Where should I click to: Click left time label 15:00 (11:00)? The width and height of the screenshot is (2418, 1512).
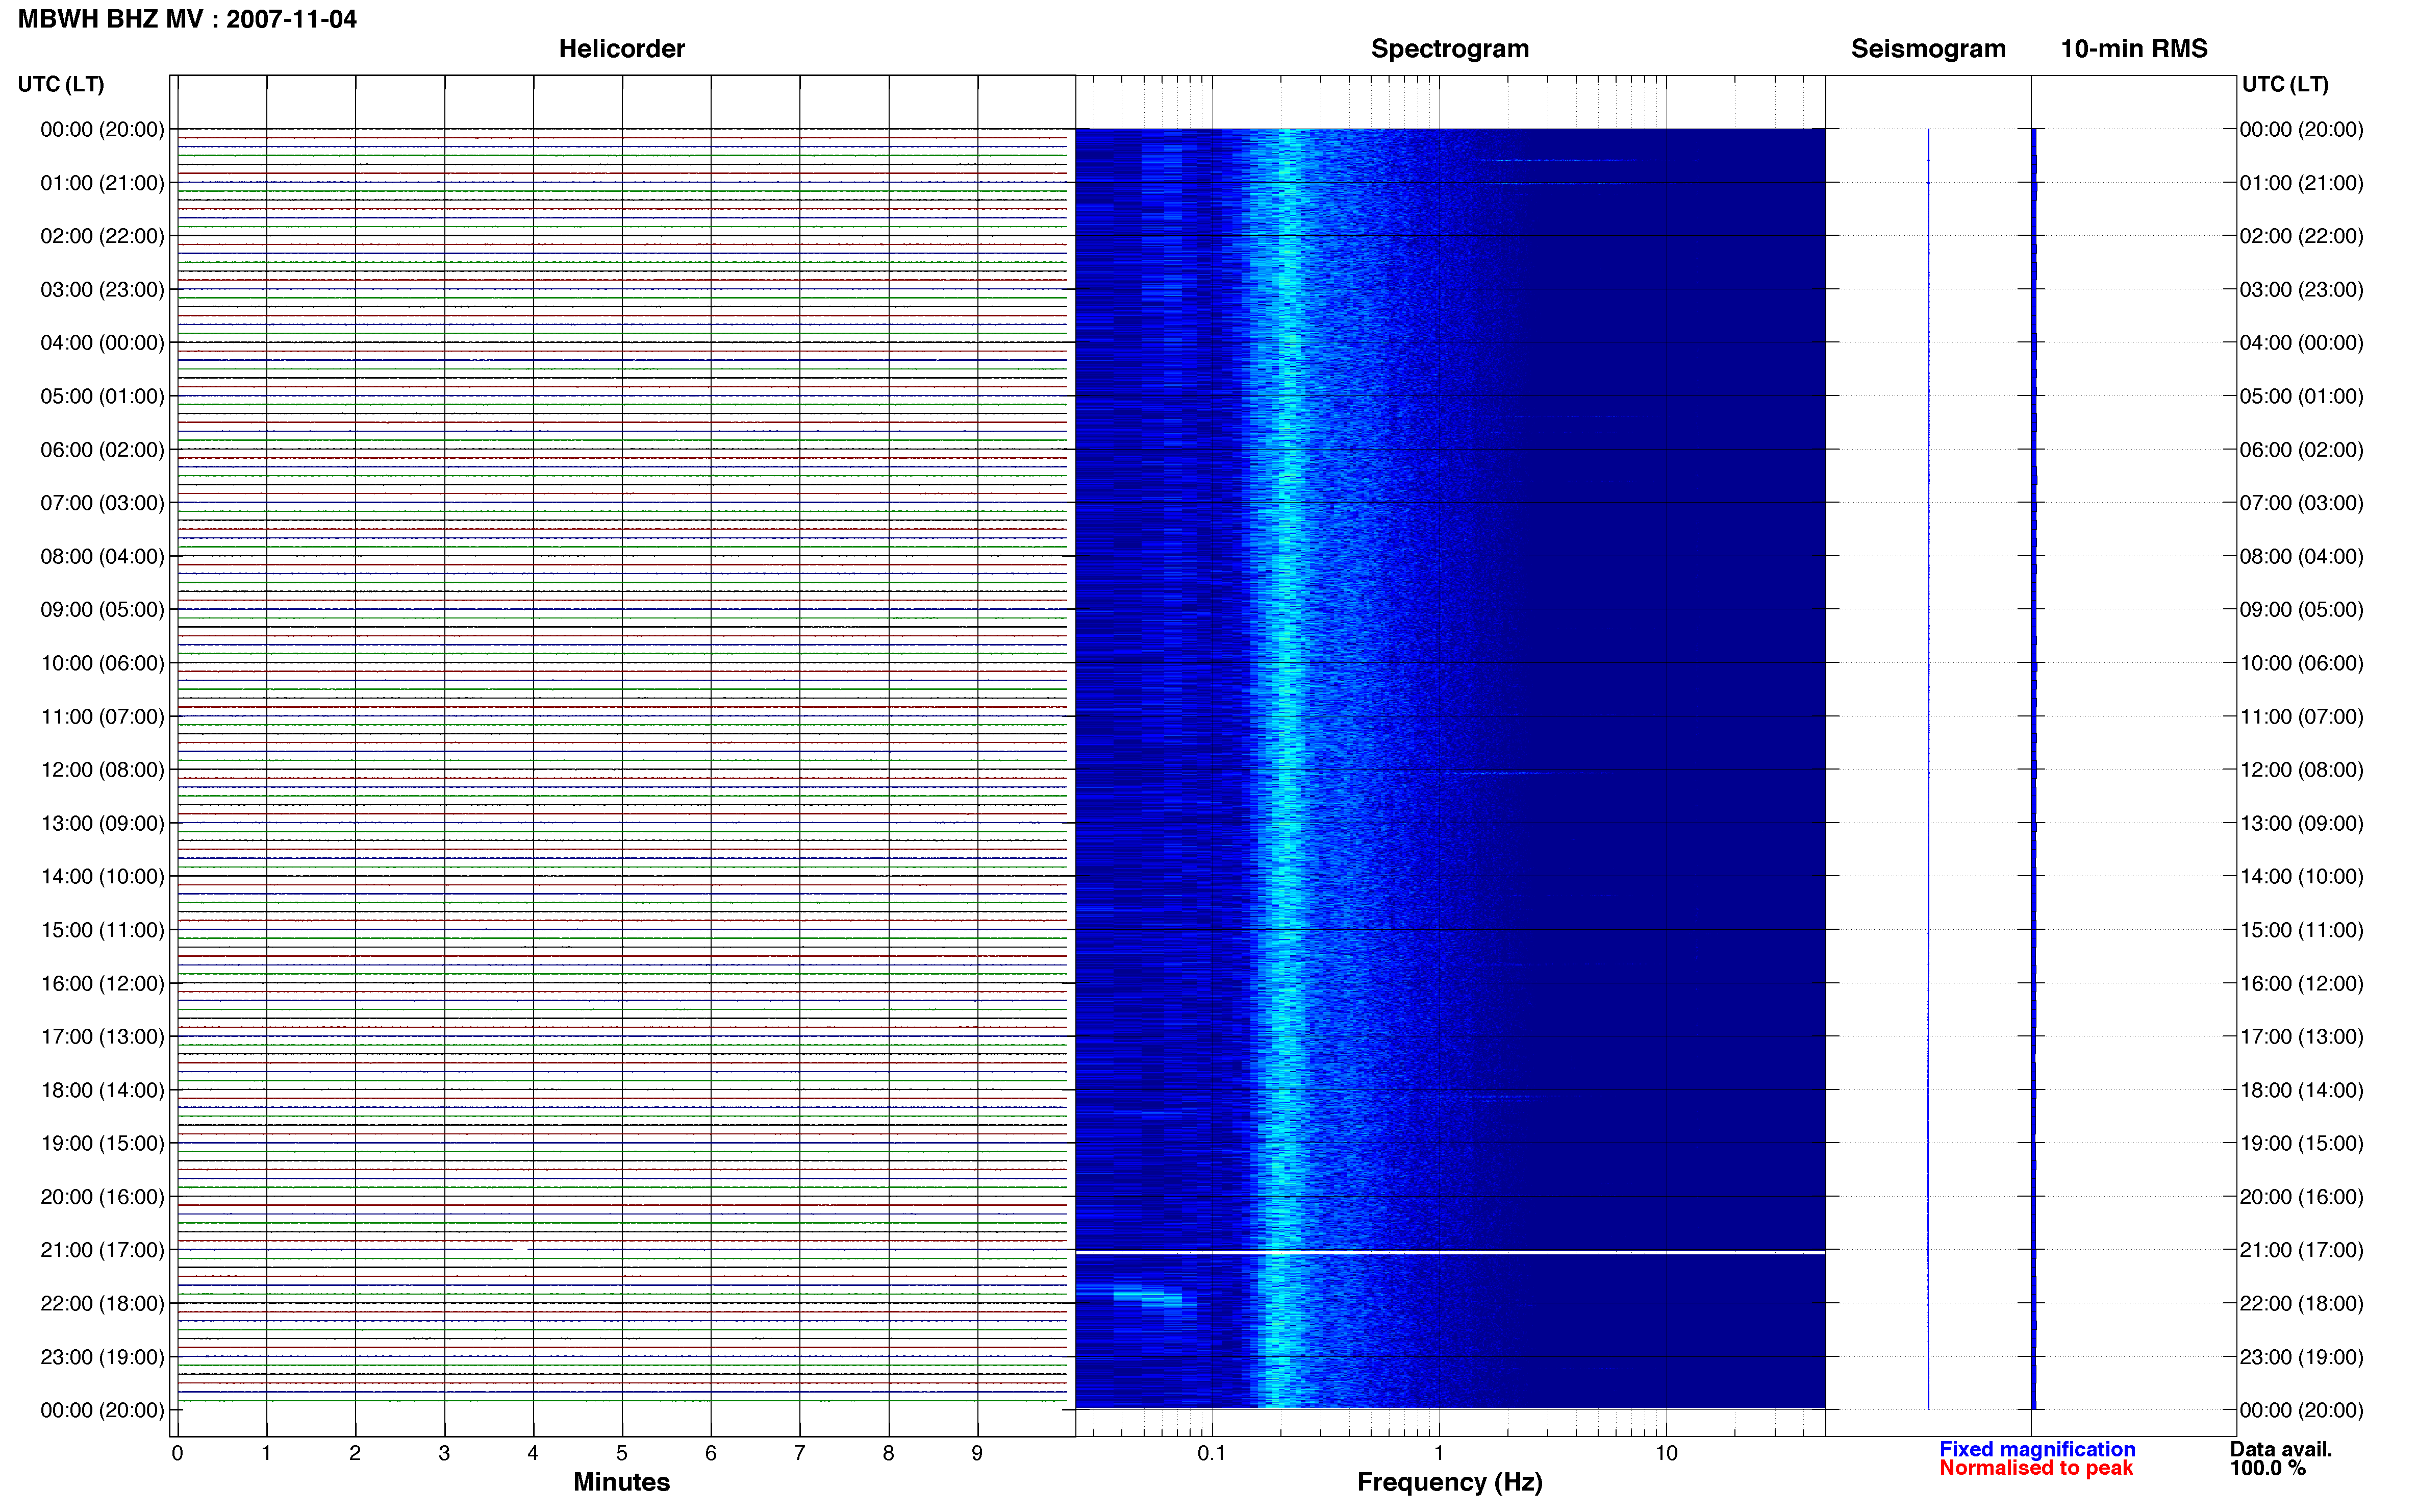(102, 930)
